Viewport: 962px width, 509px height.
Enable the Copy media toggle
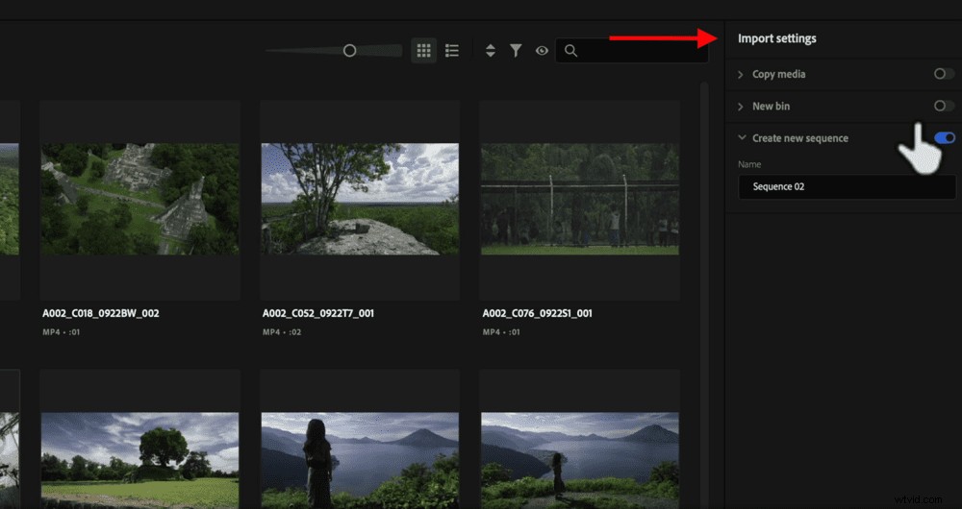944,74
